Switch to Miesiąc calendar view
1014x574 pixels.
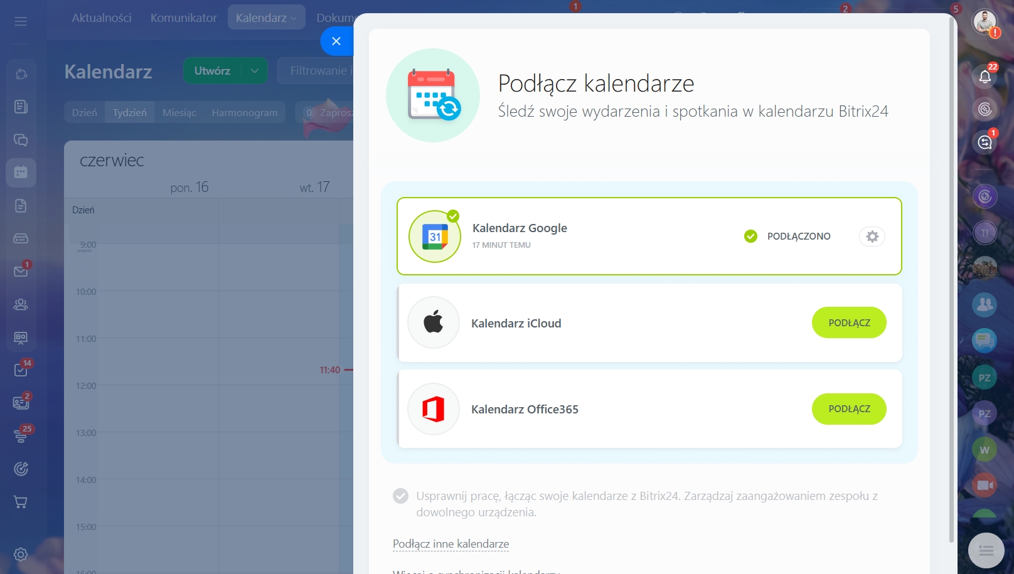179,112
